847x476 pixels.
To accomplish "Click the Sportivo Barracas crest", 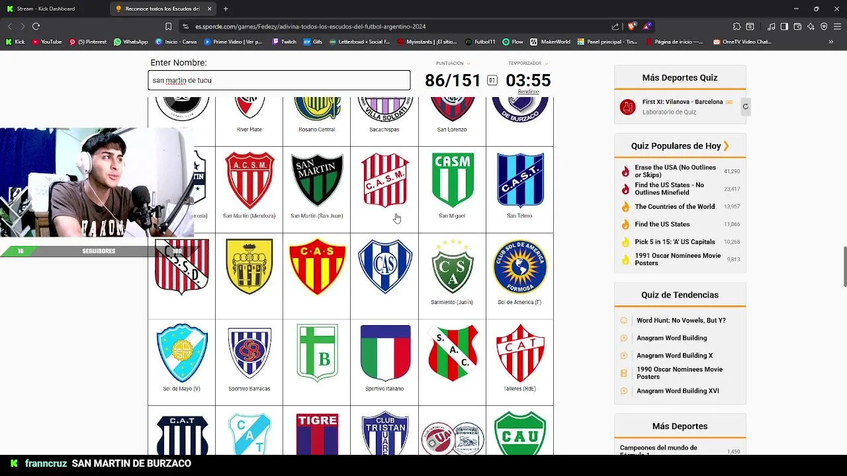I will click(x=249, y=354).
